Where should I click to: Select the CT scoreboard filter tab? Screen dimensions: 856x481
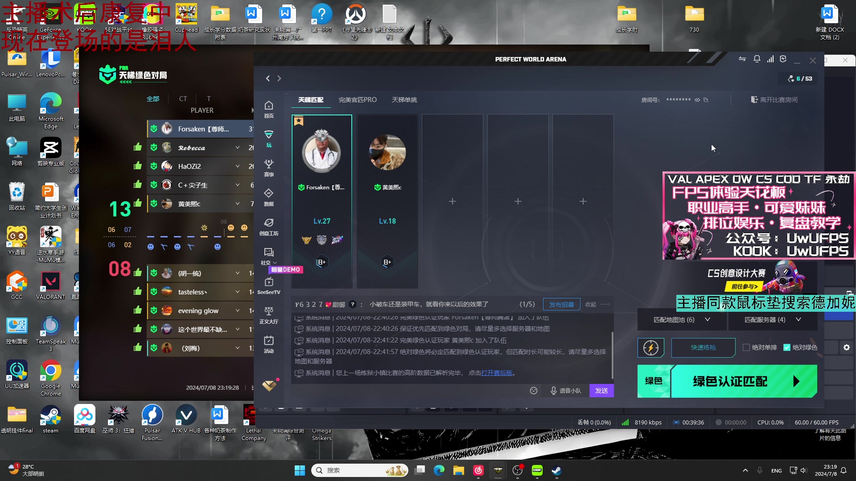(x=183, y=99)
